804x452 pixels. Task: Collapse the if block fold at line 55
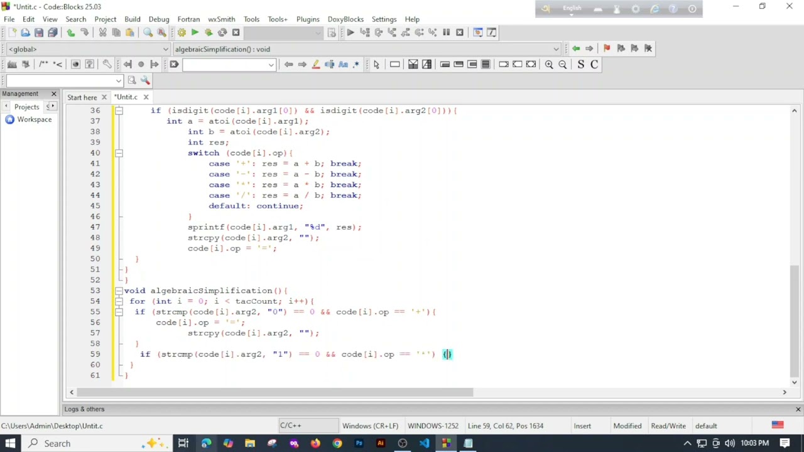[x=119, y=312]
